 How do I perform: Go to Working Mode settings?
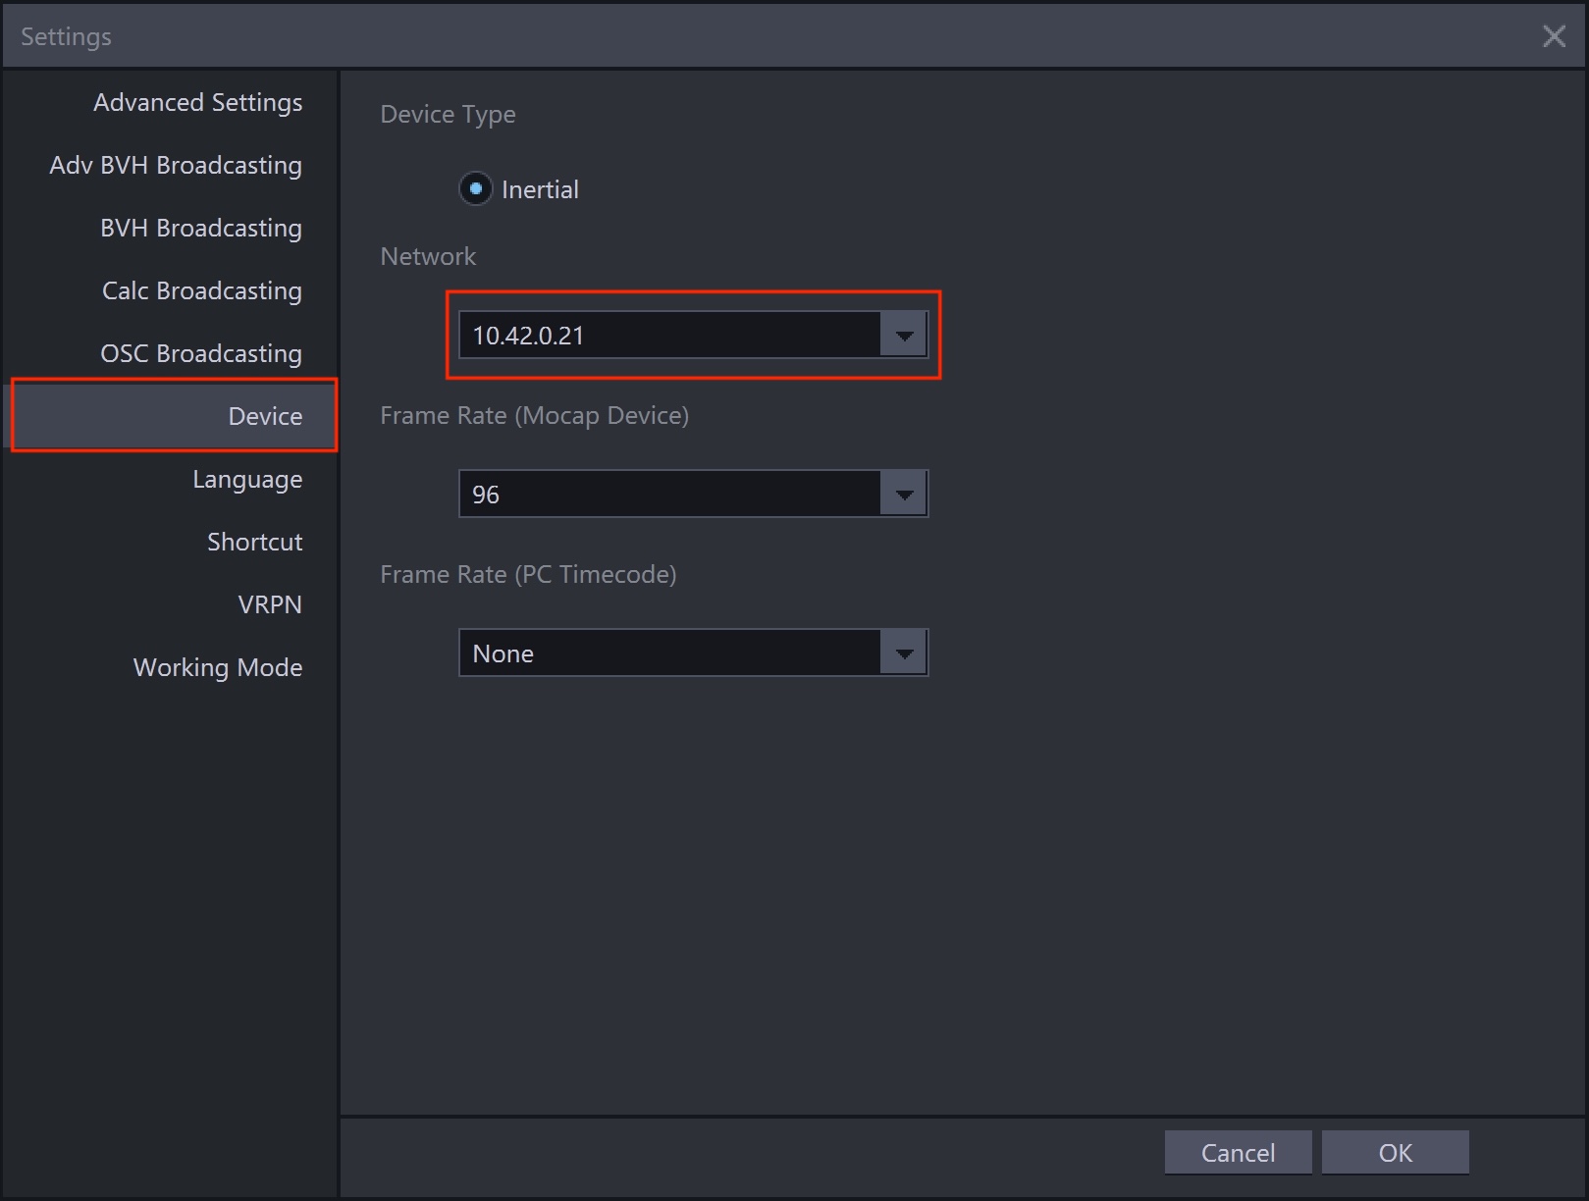tap(217, 668)
